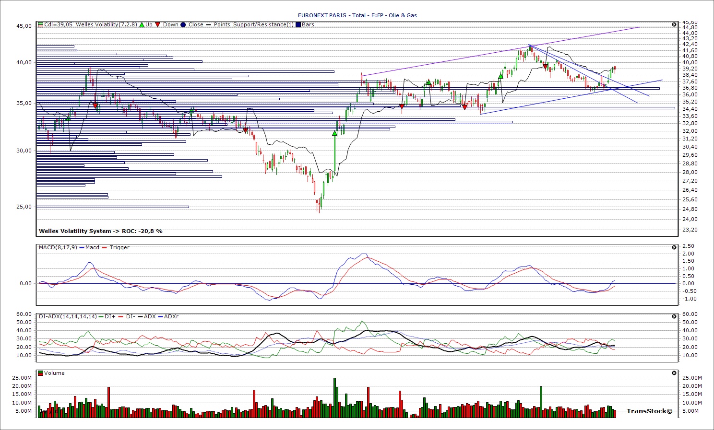Click the Volume legend color icon
The width and height of the screenshot is (714, 430).
click(41, 373)
